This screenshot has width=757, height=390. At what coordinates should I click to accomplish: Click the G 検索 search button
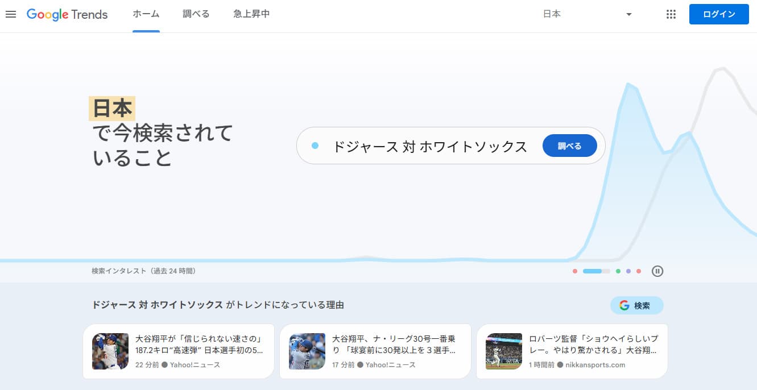[637, 305]
